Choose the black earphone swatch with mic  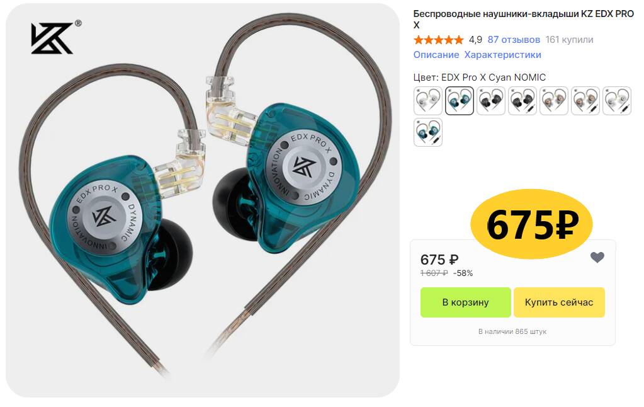(x=523, y=101)
